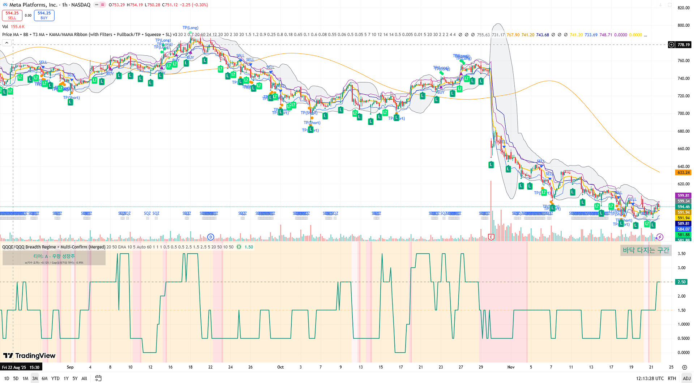Toggle ADJ adjusted data mode

click(686, 378)
